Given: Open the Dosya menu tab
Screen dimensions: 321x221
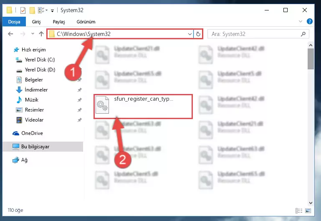Looking at the screenshot, I should [x=14, y=22].
